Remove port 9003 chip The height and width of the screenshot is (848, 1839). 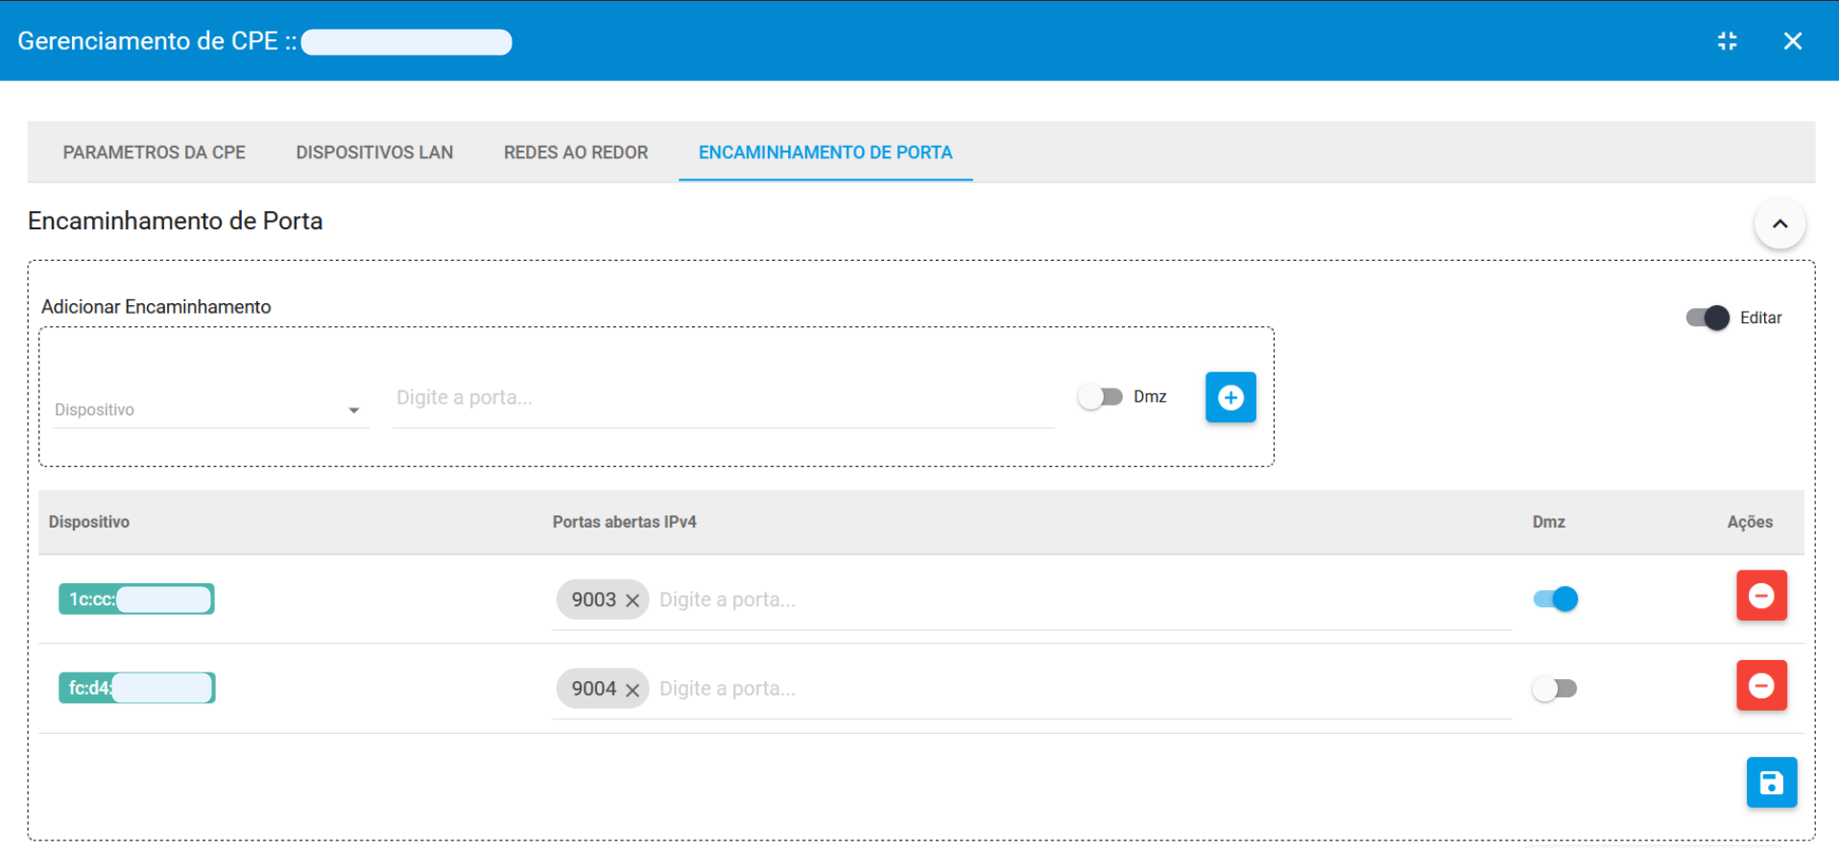(x=633, y=601)
